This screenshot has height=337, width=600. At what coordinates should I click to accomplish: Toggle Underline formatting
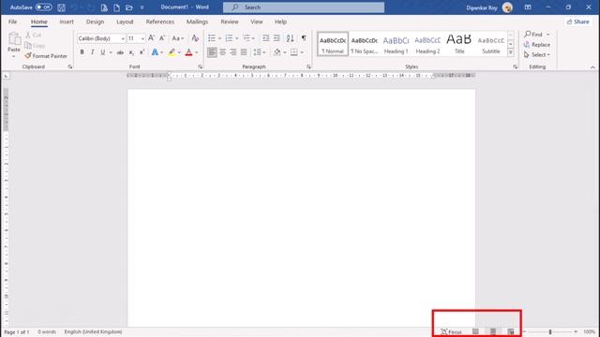(x=102, y=52)
